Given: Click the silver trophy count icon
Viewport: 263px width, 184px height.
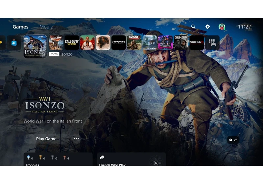Looking at the screenshot, I should (x=53, y=157).
